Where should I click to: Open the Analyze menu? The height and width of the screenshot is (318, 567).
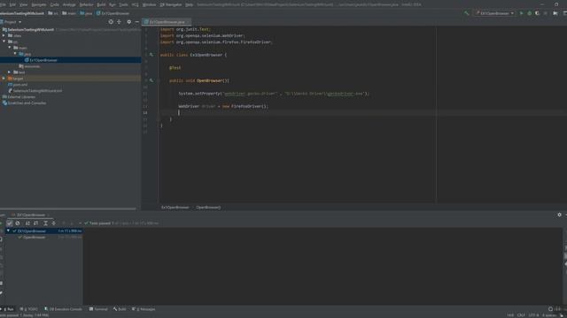(x=69, y=4)
